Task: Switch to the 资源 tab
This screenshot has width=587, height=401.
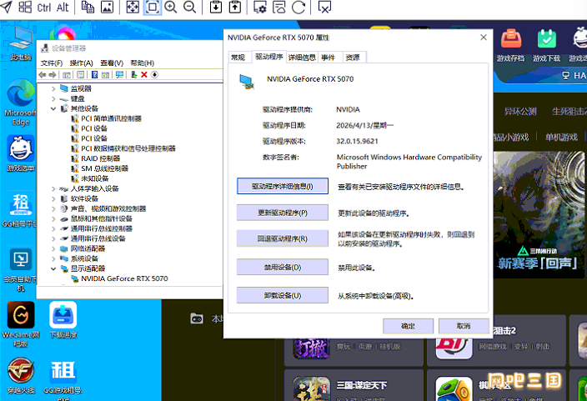Action: (x=353, y=58)
